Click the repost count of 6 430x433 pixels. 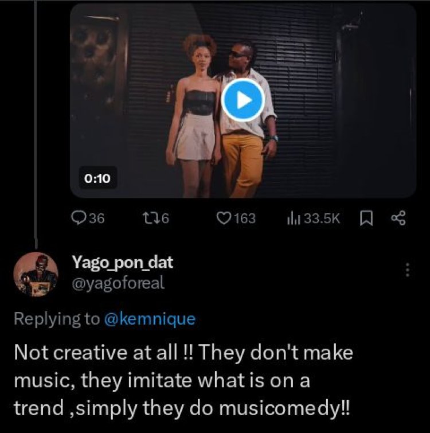(x=164, y=218)
